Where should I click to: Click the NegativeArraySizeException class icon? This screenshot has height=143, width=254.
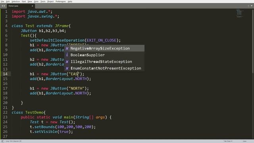coord(67,48)
